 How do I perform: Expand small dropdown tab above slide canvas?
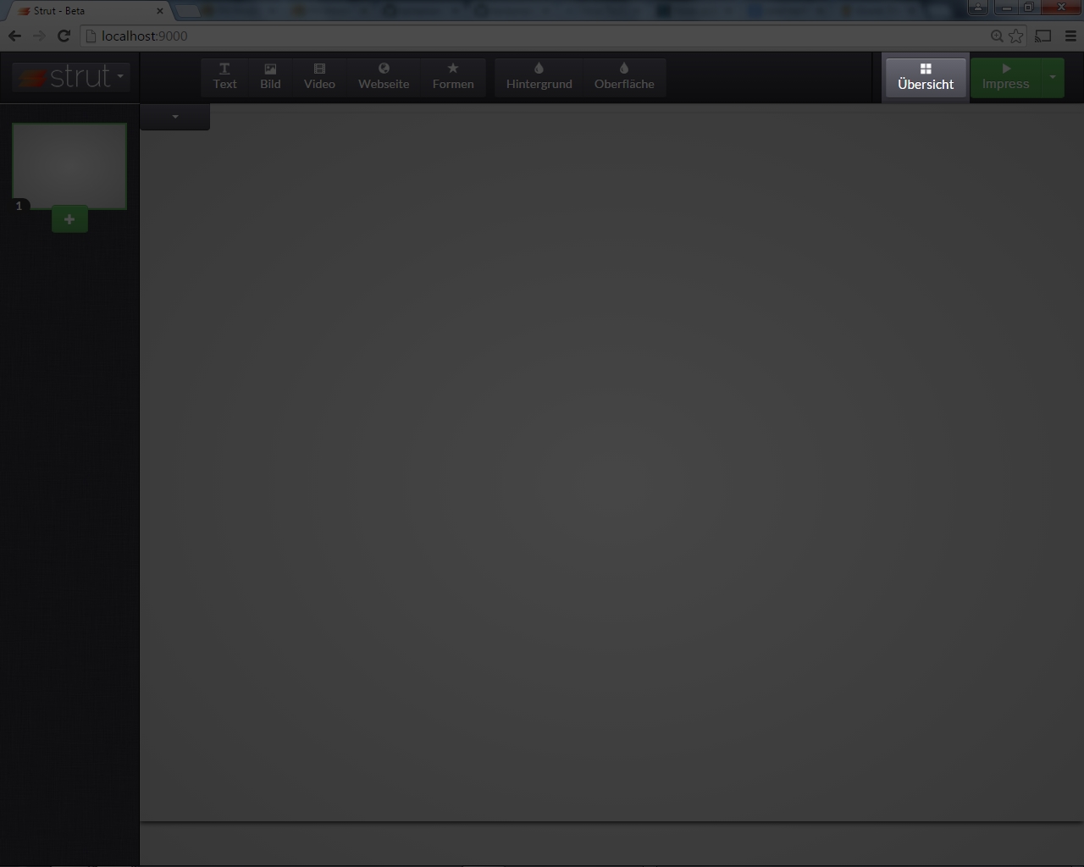[x=175, y=117]
